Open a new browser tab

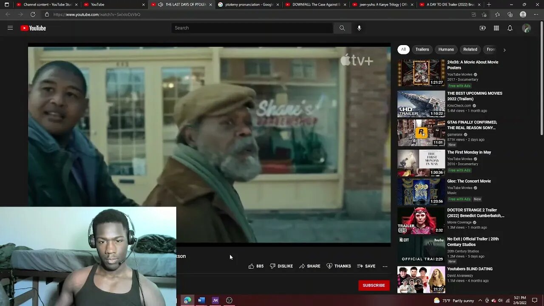click(x=489, y=4)
